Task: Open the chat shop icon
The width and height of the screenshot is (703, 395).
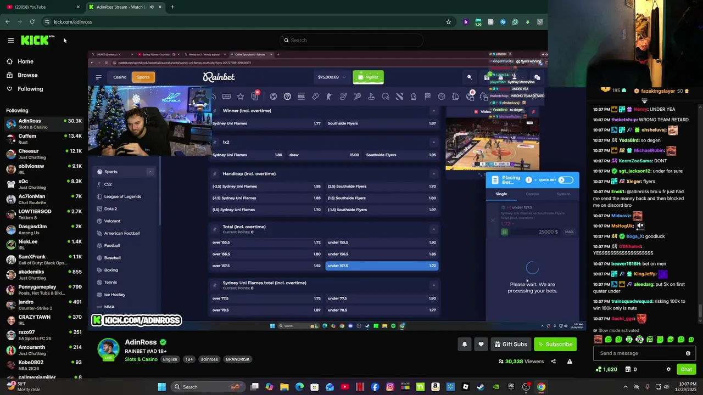Action: click(x=628, y=369)
